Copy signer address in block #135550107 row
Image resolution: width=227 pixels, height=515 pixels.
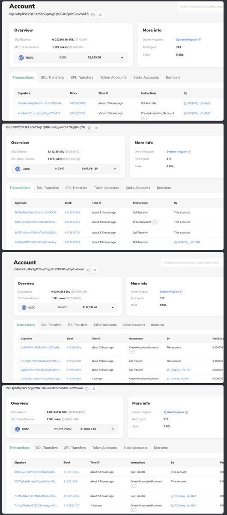pyautogui.click(x=172, y=506)
